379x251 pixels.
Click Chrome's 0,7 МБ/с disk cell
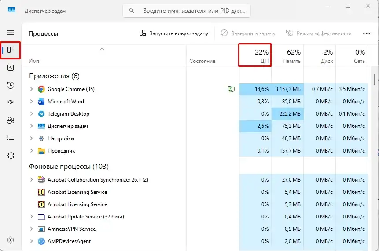(320, 89)
